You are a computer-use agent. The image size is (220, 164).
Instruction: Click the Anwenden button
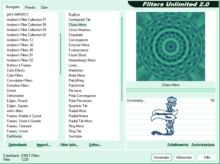click(161, 157)
